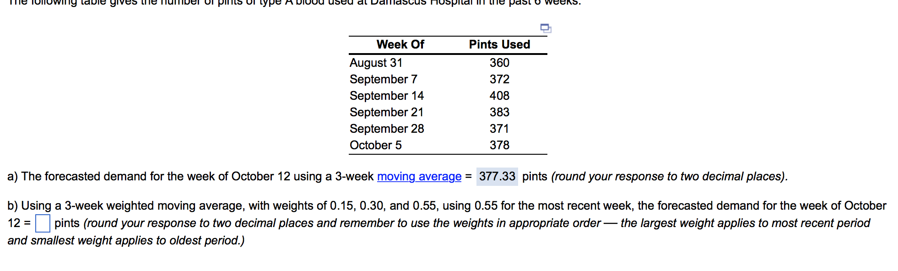Click the value 383 in the table

[499, 112]
